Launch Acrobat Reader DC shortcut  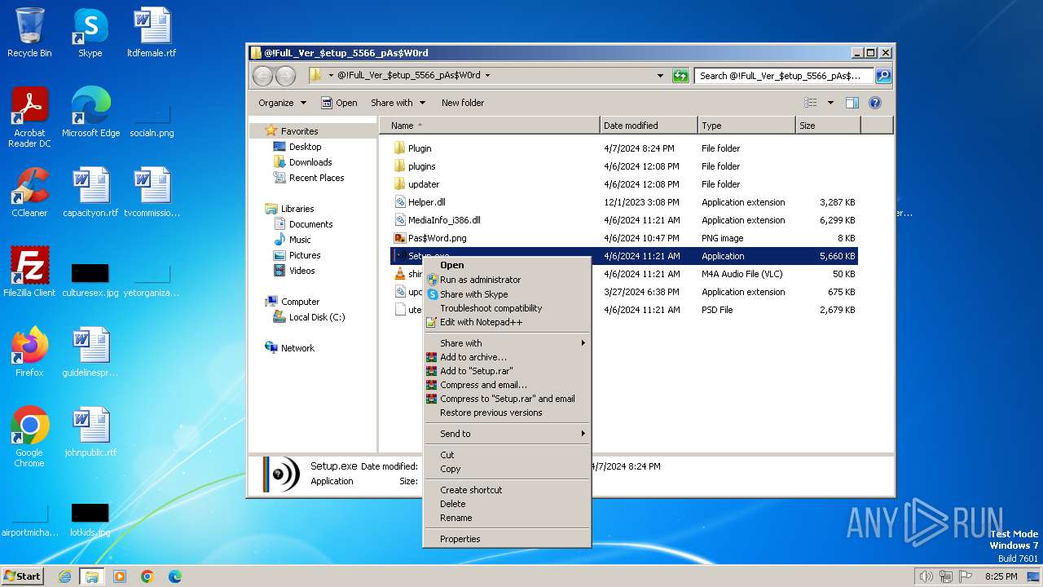[29, 117]
